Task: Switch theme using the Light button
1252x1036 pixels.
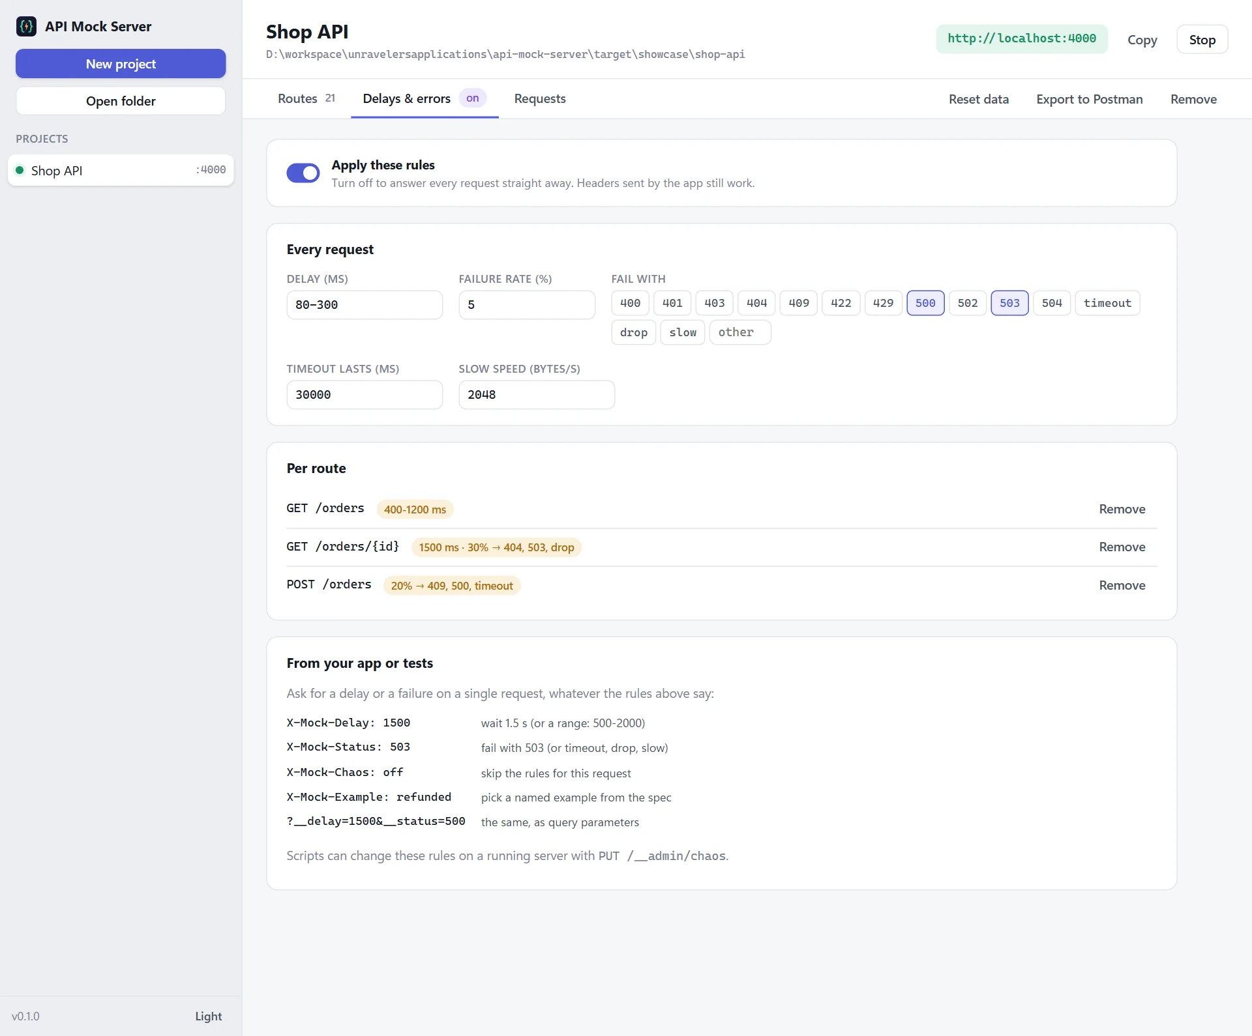Action: (208, 1016)
